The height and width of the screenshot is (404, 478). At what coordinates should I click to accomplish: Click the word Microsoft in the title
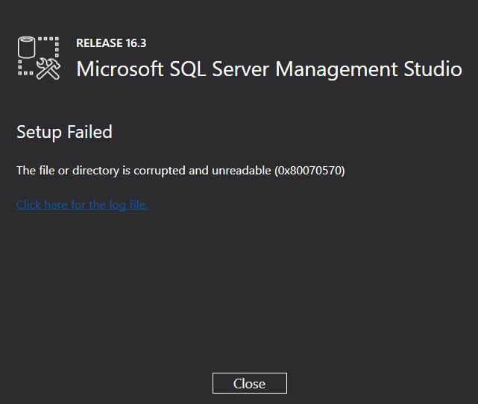pos(120,69)
